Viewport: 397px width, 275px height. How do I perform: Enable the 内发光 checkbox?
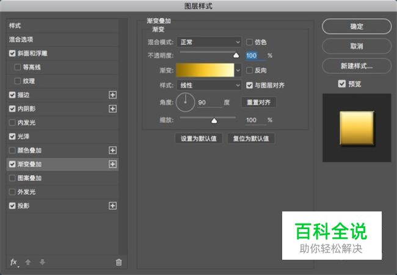click(x=12, y=123)
